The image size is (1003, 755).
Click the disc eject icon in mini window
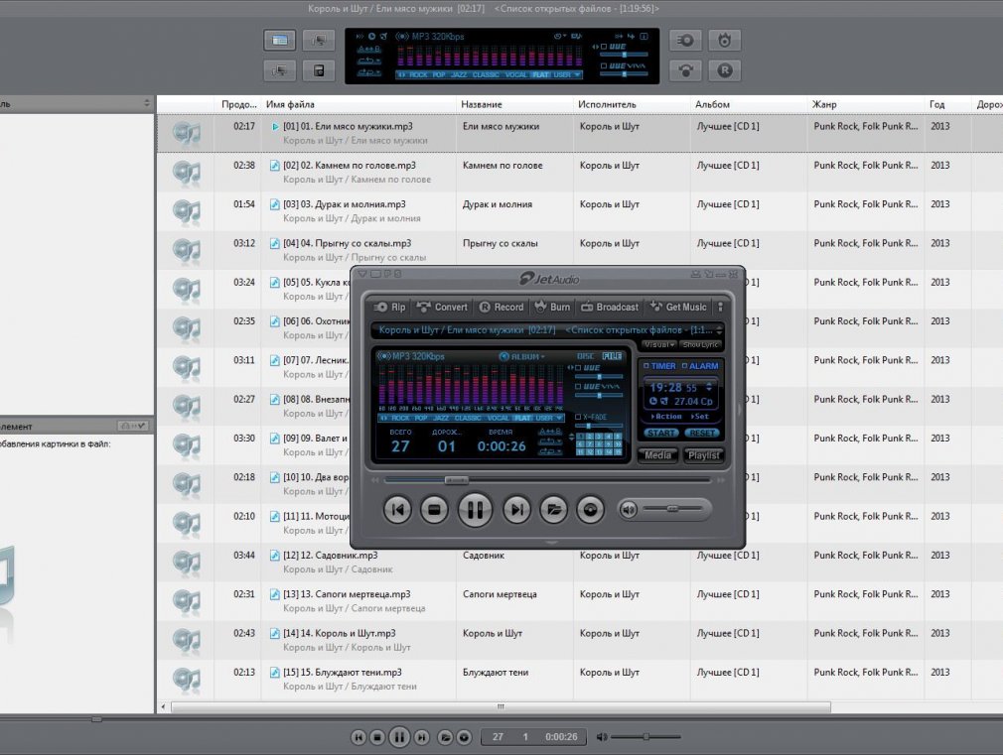click(x=591, y=510)
